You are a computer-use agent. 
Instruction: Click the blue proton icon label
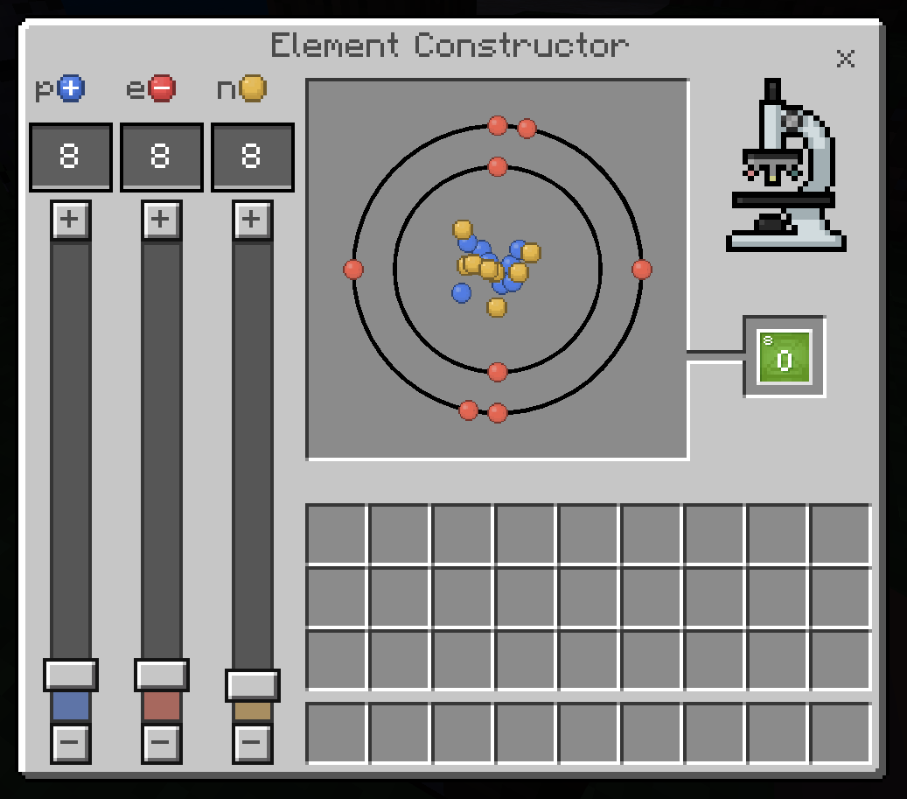71,88
